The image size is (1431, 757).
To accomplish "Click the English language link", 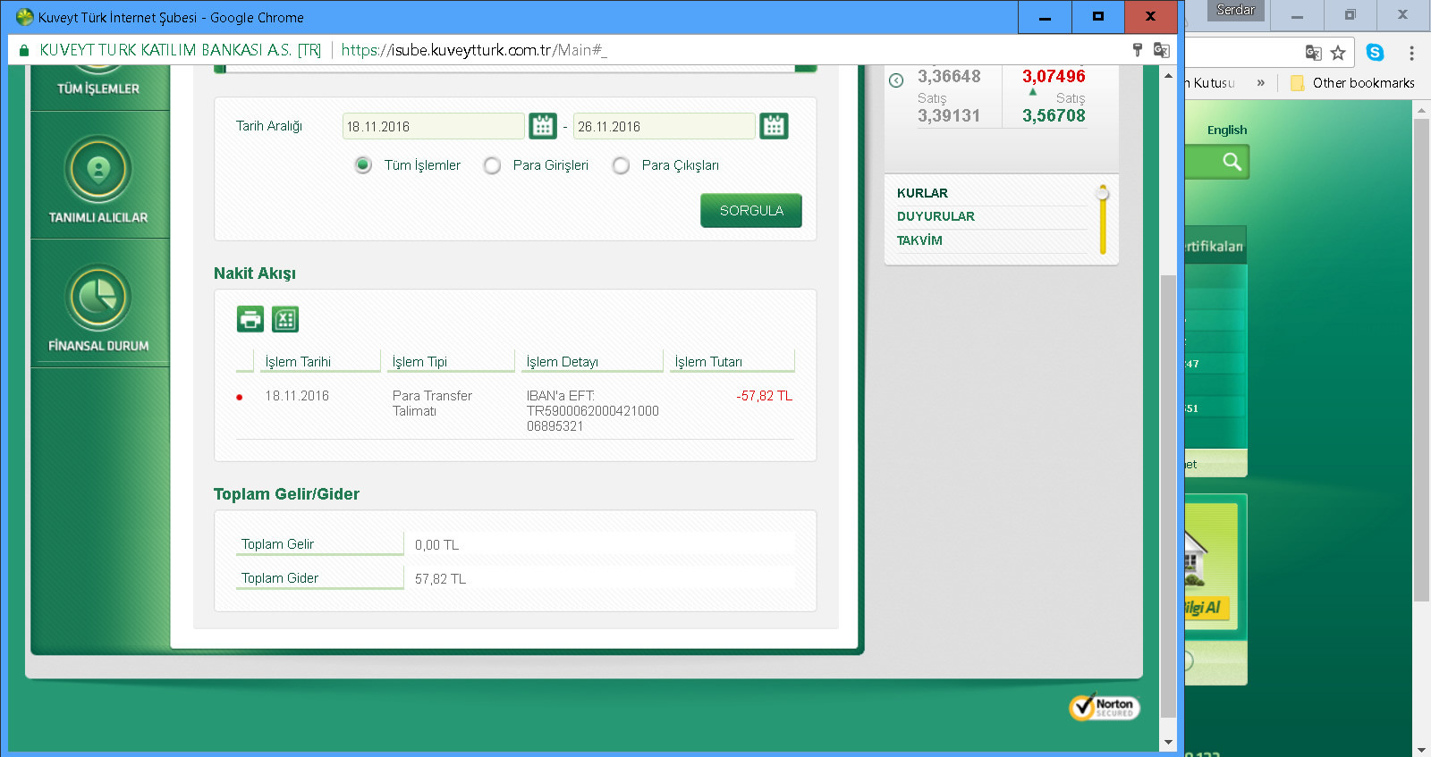I will 1227,130.
